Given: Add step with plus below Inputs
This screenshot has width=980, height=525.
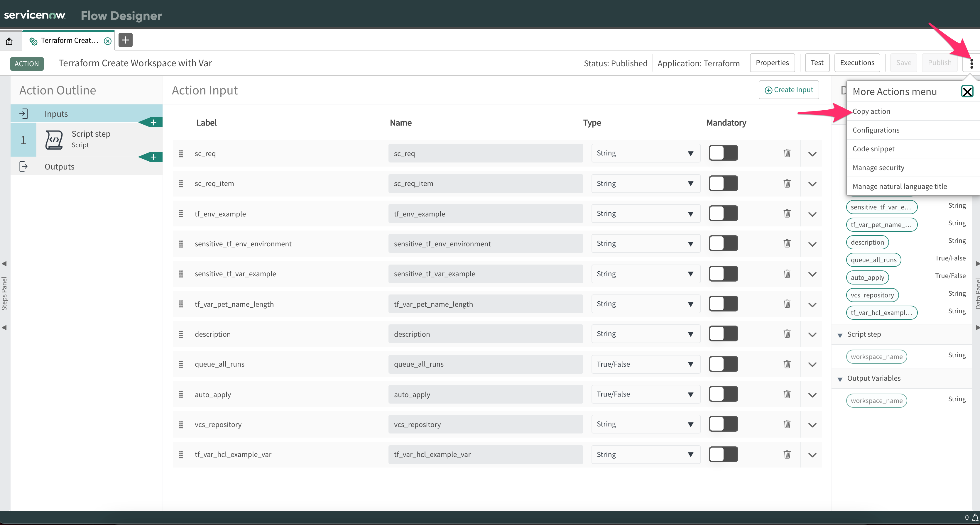Looking at the screenshot, I should click(x=153, y=122).
